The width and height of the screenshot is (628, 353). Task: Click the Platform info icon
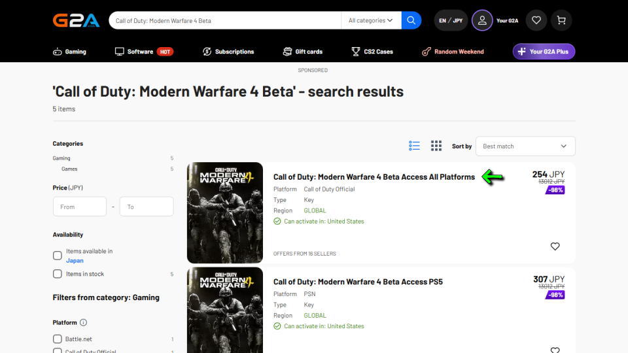click(x=83, y=322)
